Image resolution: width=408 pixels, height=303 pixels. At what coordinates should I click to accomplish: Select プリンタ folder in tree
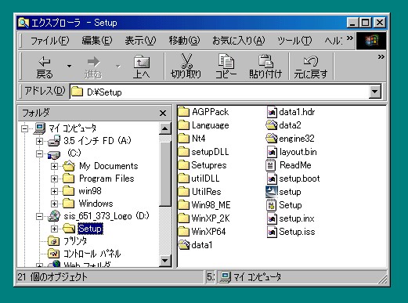(75, 241)
